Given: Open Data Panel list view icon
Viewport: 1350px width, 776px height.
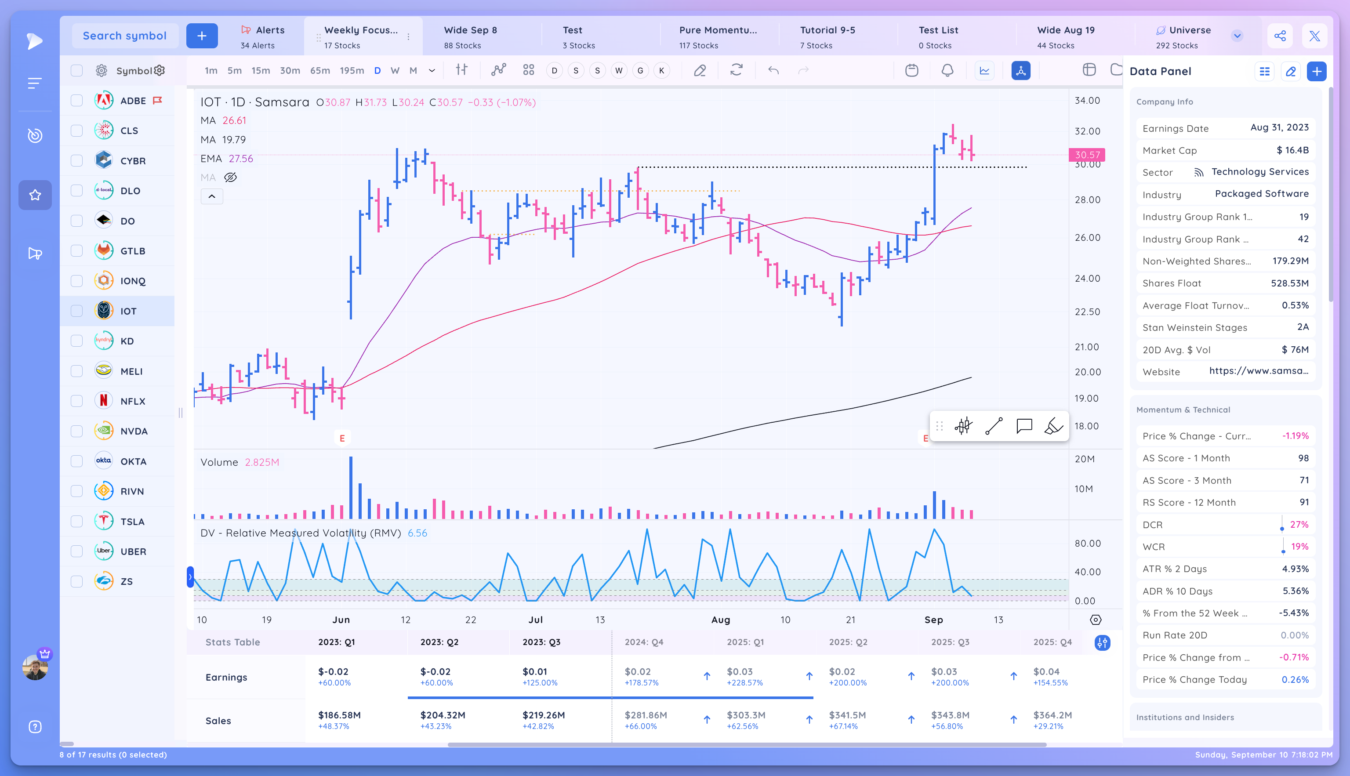Looking at the screenshot, I should coord(1264,72).
